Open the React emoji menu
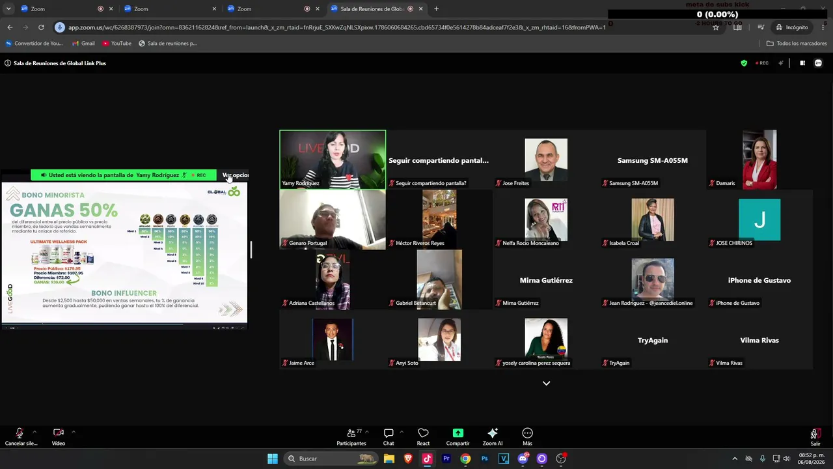Image resolution: width=833 pixels, height=469 pixels. pyautogui.click(x=423, y=436)
